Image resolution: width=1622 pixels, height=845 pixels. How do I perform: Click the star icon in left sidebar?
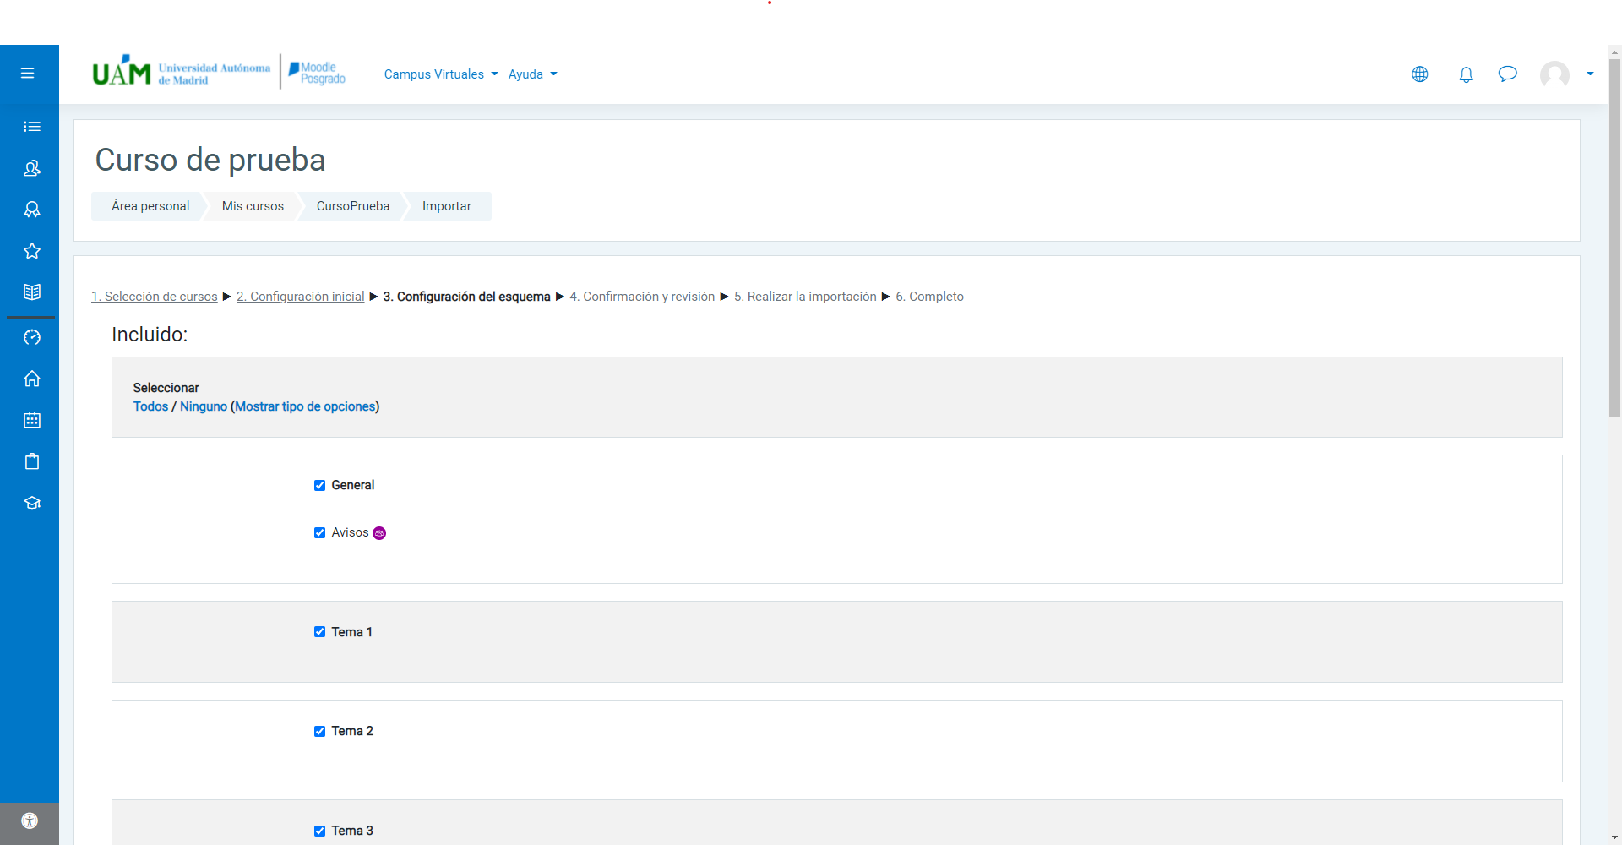point(32,251)
